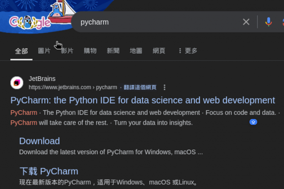The image size is (284, 189).
Task: Select the 全部 results tab
Action: coord(21,51)
